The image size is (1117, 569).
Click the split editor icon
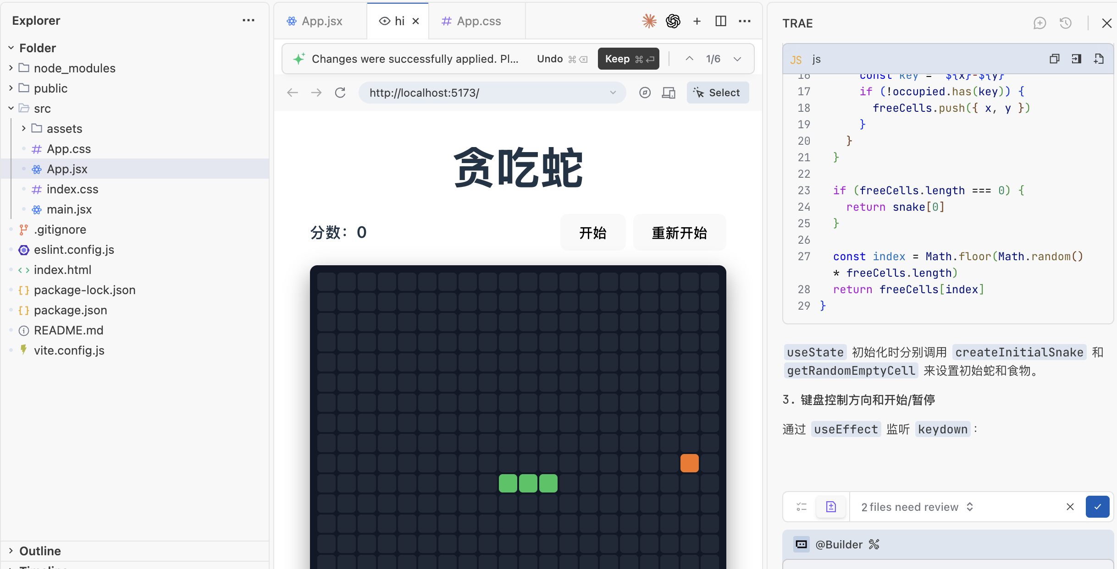coord(720,21)
